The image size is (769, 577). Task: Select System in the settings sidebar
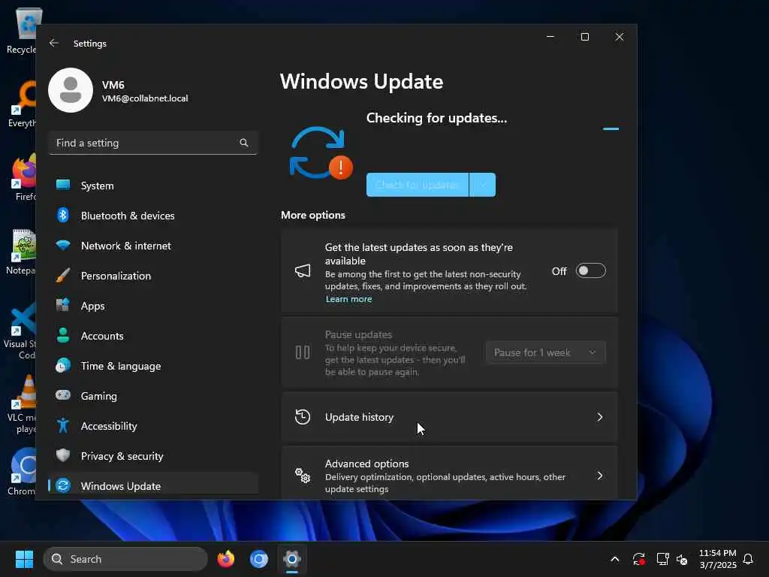(x=153, y=186)
